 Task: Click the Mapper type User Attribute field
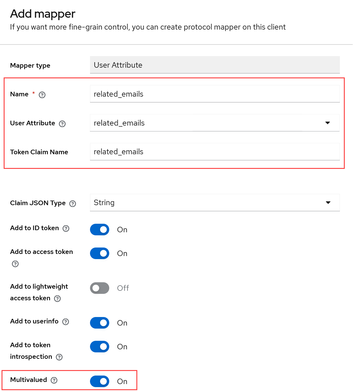click(x=214, y=65)
